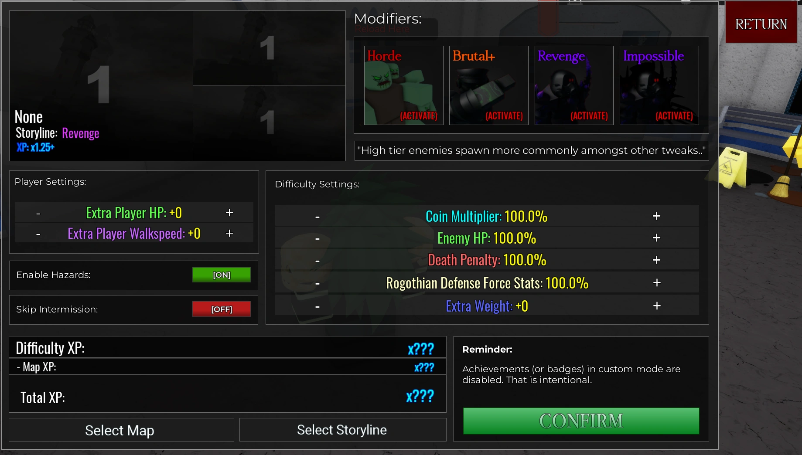802x455 pixels.
Task: Increase Extra Player HP with plus
Action: (x=229, y=213)
